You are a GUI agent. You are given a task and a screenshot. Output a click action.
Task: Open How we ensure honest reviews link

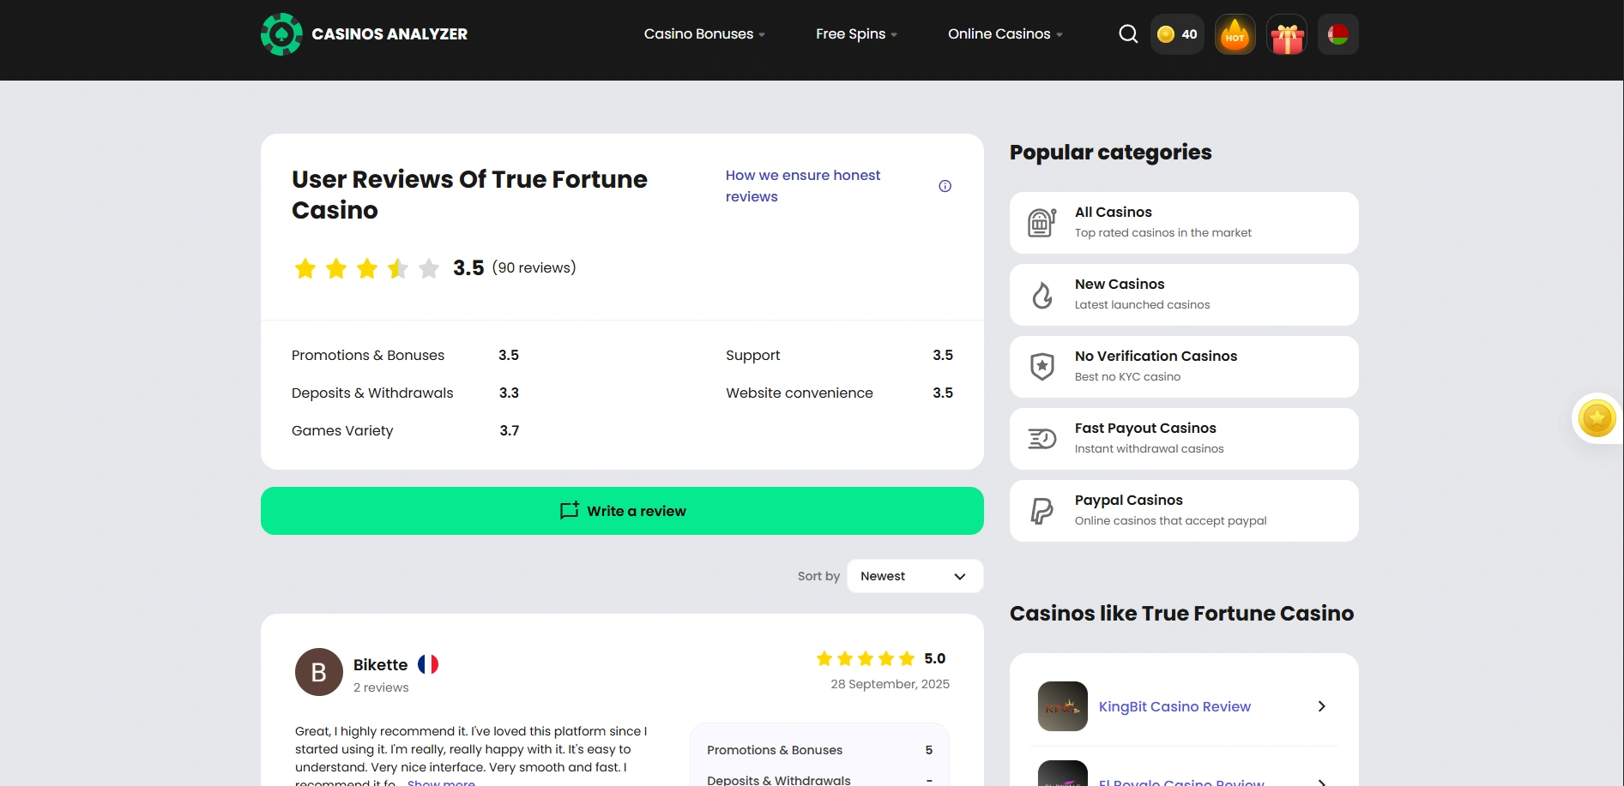point(803,186)
